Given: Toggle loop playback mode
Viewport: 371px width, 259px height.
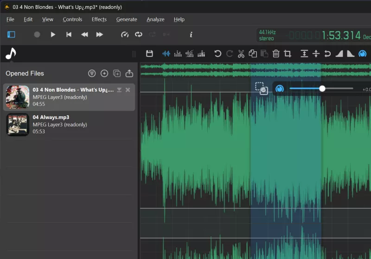Looking at the screenshot, I should tap(138, 34).
